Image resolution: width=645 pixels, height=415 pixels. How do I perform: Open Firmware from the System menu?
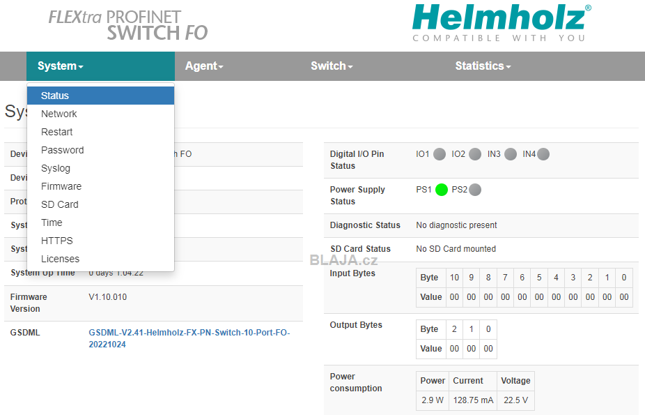pos(101,186)
